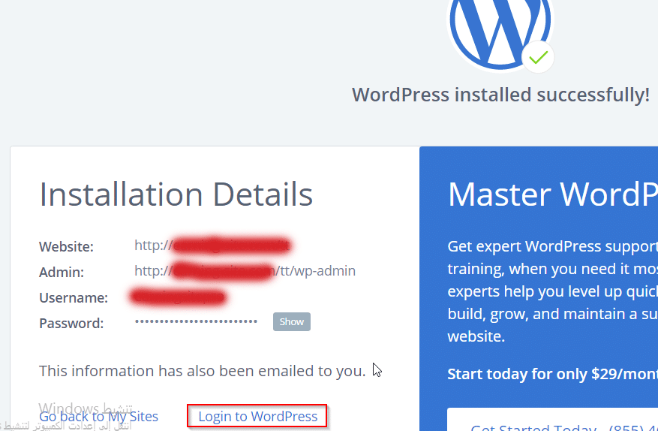Image resolution: width=658 pixels, height=431 pixels.
Task: Click the 'Website:' label
Action: [x=66, y=246]
